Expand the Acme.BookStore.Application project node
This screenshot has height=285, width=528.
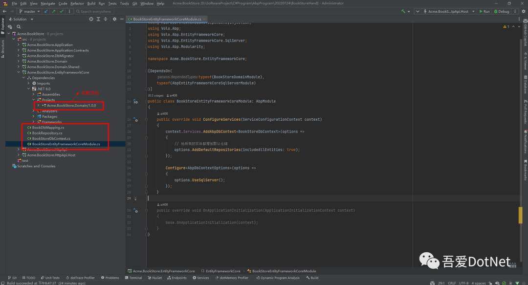click(x=19, y=45)
